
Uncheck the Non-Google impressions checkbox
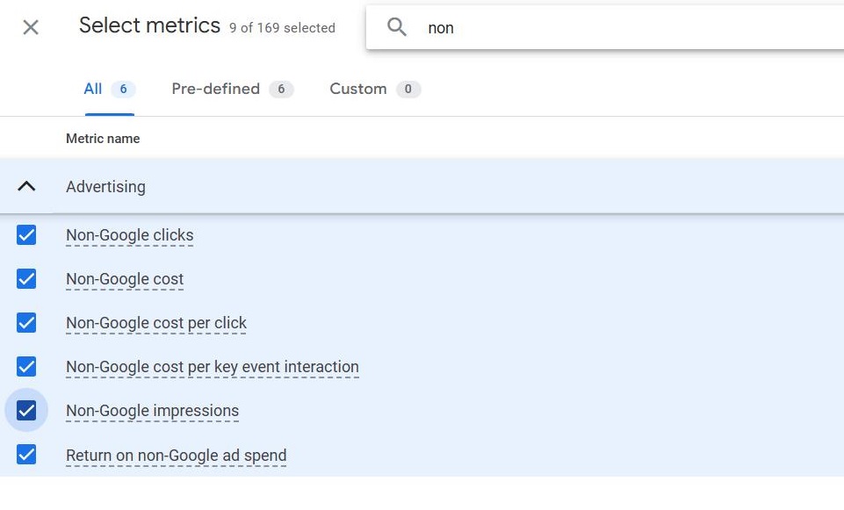26,411
